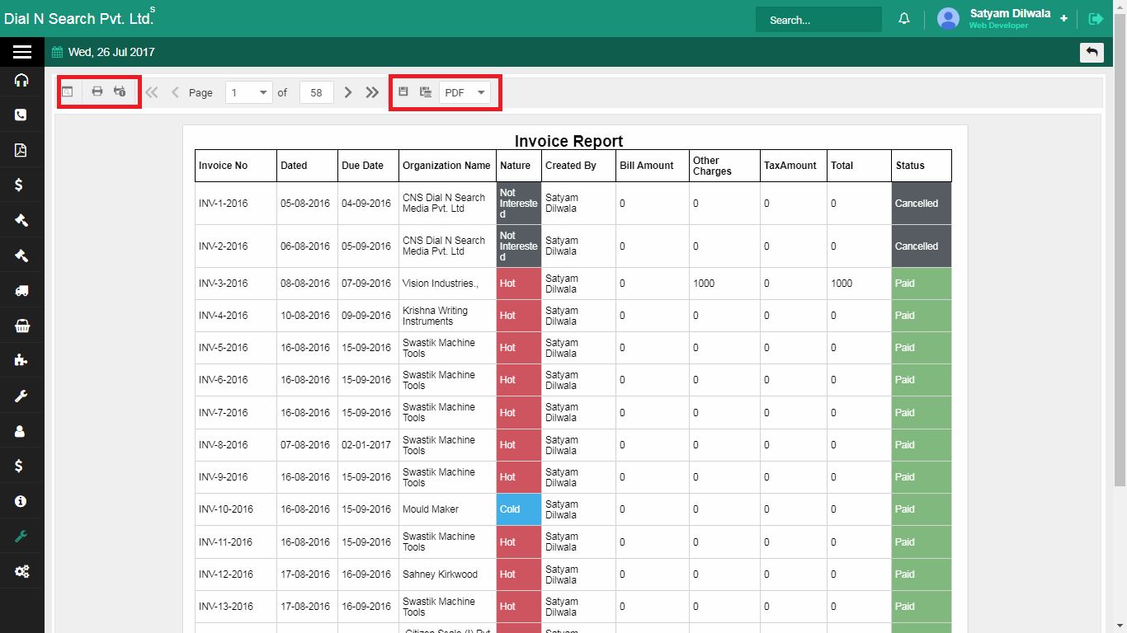Click the Satyam Dilwala username
Image resolution: width=1127 pixels, height=633 pixels.
click(x=1010, y=13)
